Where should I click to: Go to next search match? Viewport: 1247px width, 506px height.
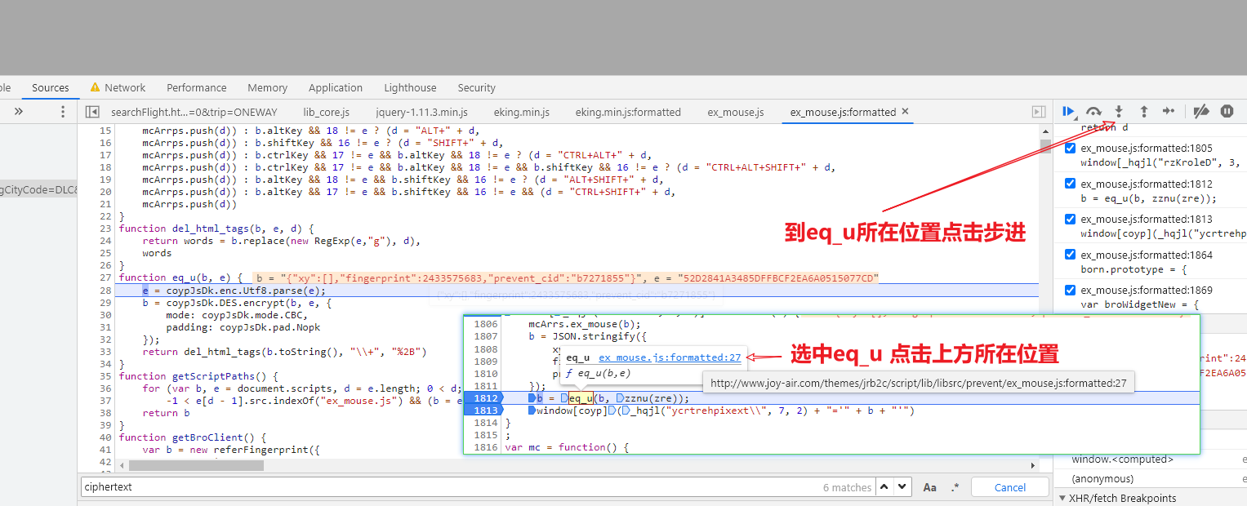pos(902,487)
